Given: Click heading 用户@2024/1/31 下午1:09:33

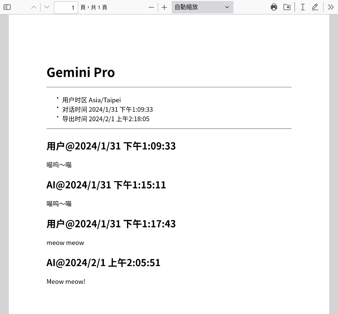Looking at the screenshot, I should tap(111, 146).
